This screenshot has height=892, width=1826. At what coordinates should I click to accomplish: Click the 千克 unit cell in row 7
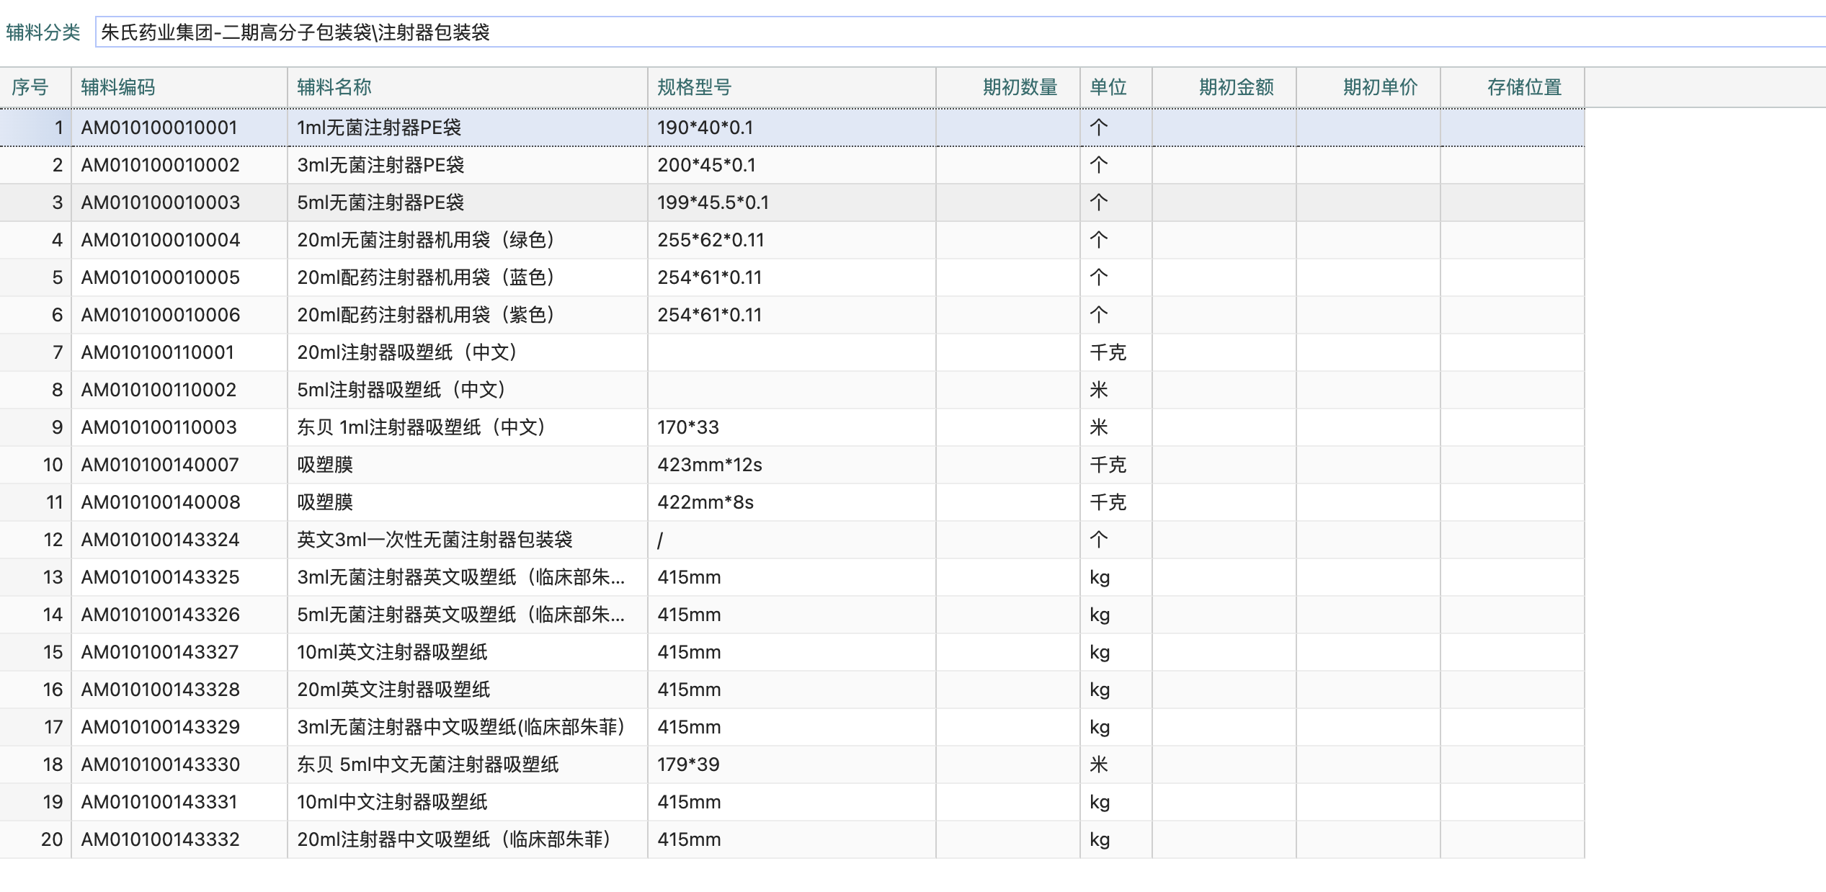click(x=1108, y=352)
